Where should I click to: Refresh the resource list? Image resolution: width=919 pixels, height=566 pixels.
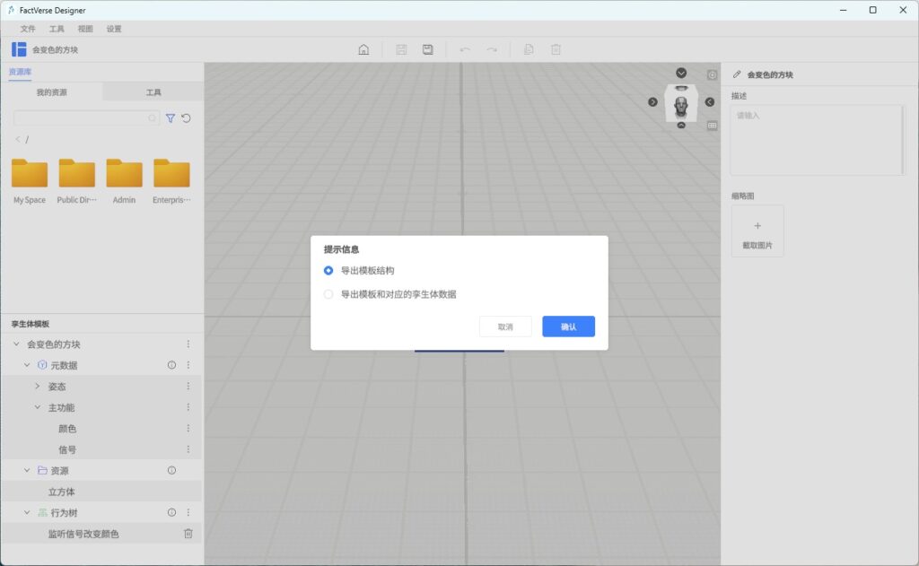186,118
